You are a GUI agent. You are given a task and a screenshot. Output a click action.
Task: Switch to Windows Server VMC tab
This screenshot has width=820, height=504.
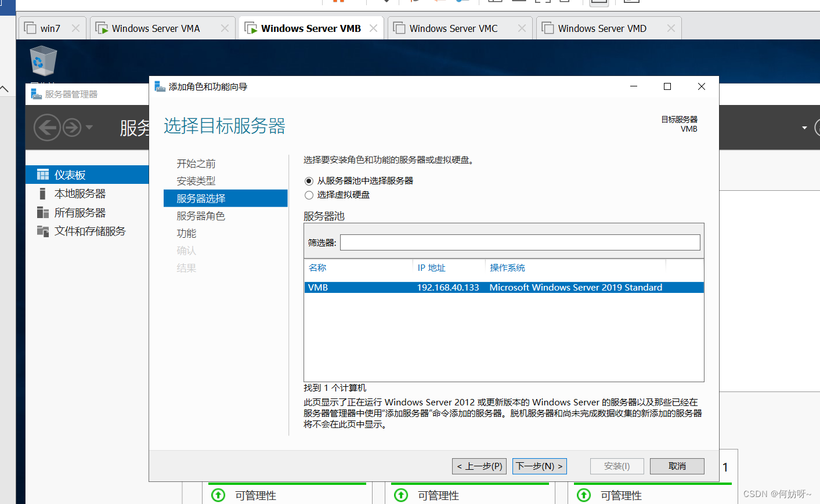click(x=453, y=28)
